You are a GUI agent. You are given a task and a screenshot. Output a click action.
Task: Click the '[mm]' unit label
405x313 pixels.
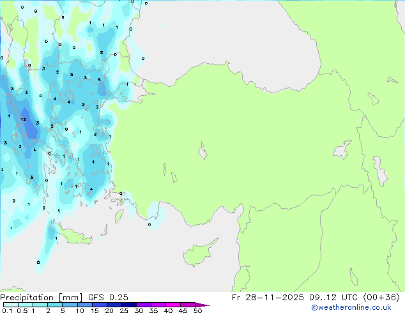pyautogui.click(x=70, y=298)
